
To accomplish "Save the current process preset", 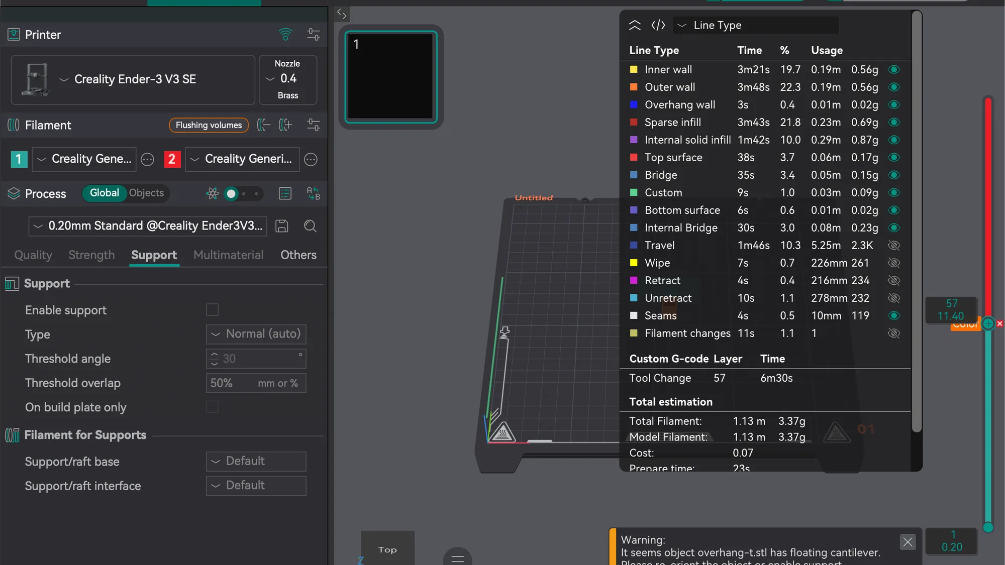I will (x=282, y=226).
